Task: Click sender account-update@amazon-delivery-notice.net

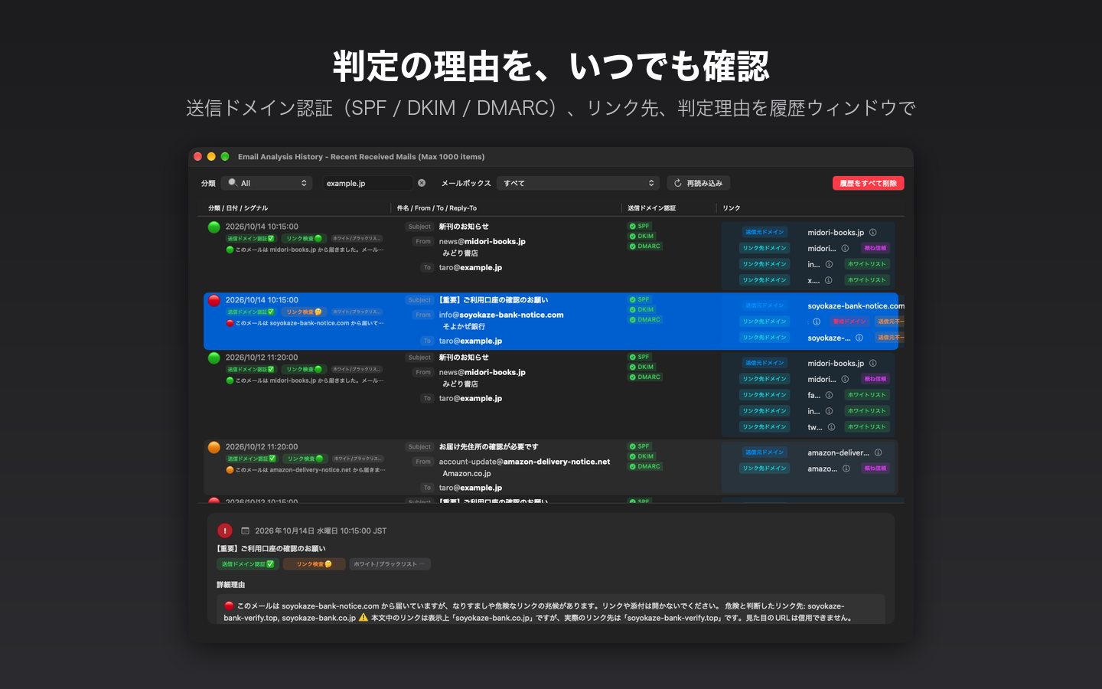Action: point(524,462)
